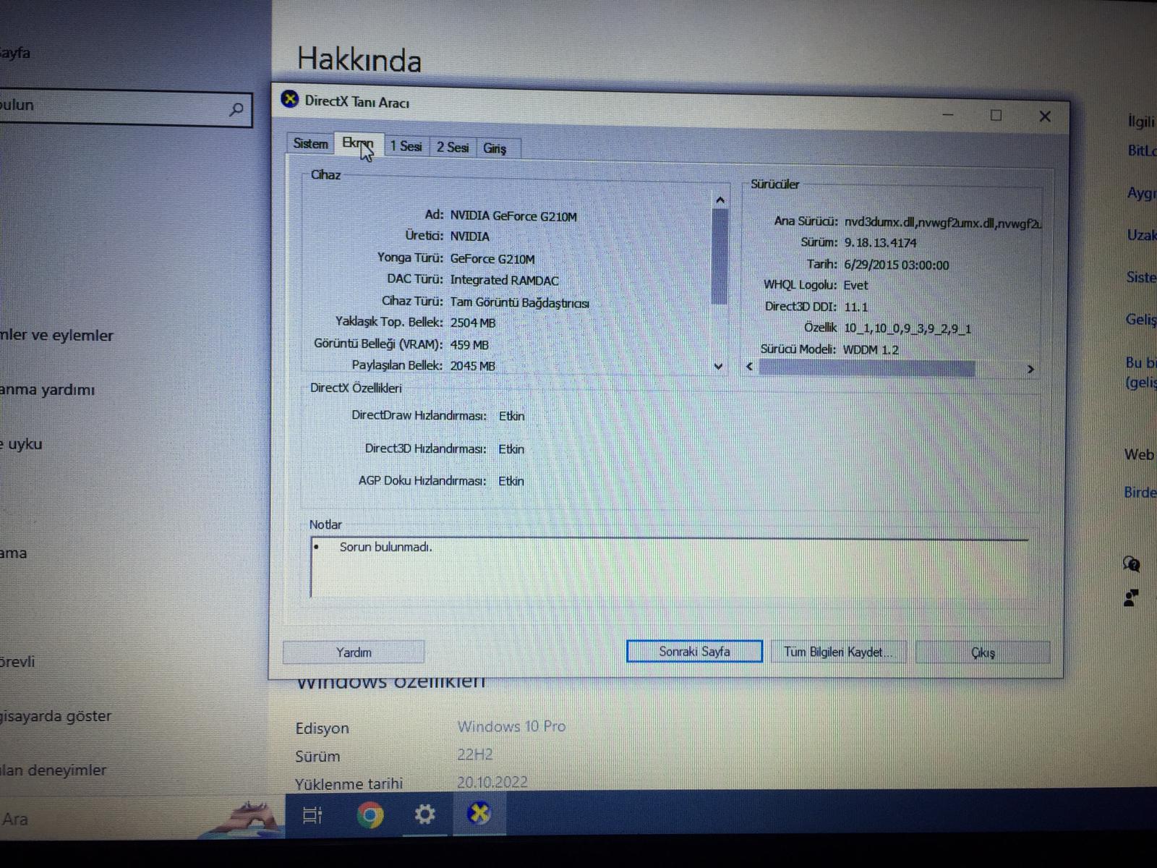
Task: Select the Ekran tab
Action: click(359, 144)
